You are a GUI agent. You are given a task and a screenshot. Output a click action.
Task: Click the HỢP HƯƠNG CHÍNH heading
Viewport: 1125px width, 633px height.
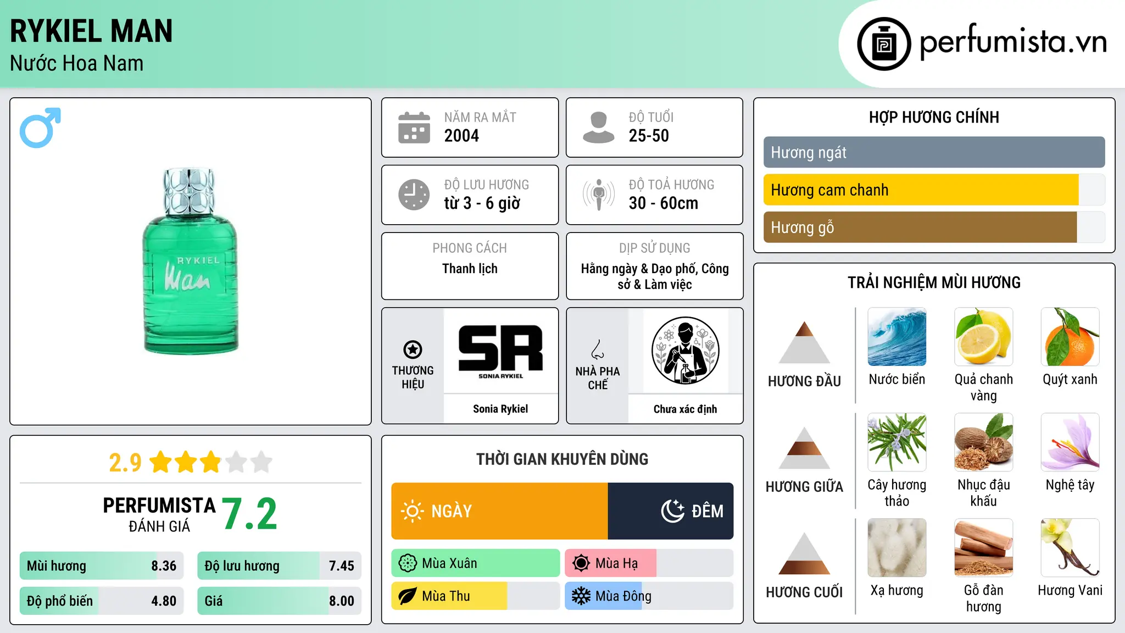(934, 117)
